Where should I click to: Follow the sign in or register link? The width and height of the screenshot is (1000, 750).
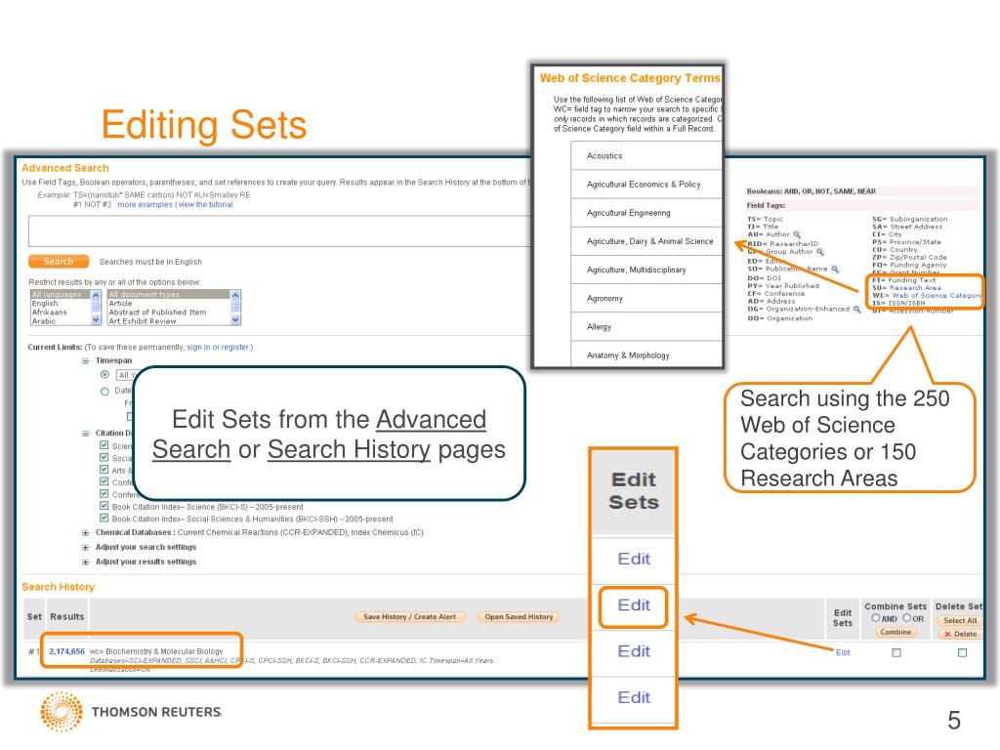(x=218, y=347)
